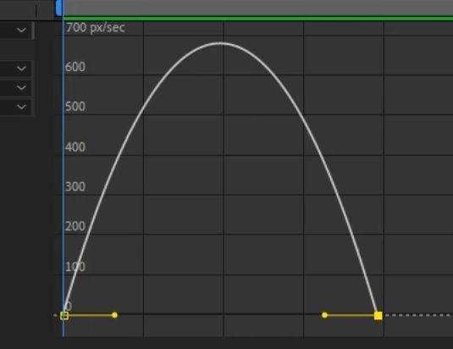Open the dropdown chevron beside the 600 label

tap(21, 69)
